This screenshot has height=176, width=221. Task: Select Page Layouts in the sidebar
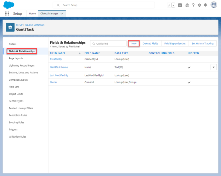[x=16, y=58]
